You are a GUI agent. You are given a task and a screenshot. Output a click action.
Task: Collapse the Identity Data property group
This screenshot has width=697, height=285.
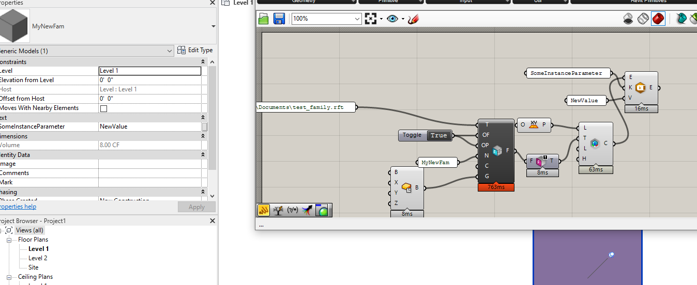click(x=203, y=155)
